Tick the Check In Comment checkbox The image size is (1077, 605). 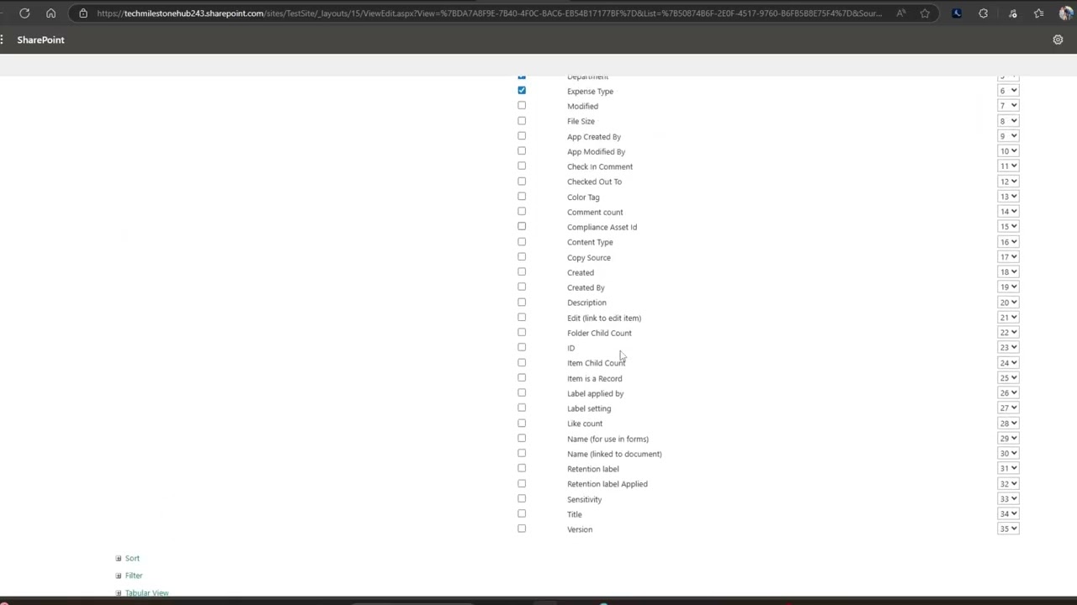pos(522,166)
